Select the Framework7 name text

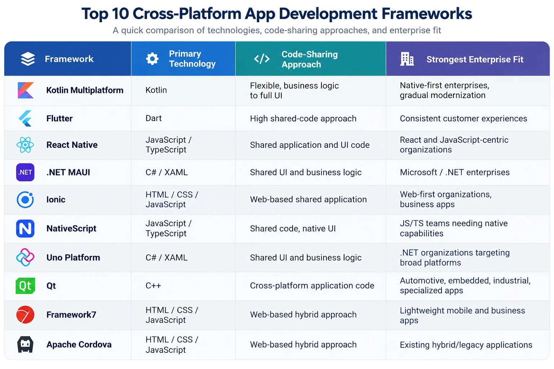[71, 315]
